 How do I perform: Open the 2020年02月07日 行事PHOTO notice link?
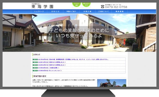tap(52, 65)
